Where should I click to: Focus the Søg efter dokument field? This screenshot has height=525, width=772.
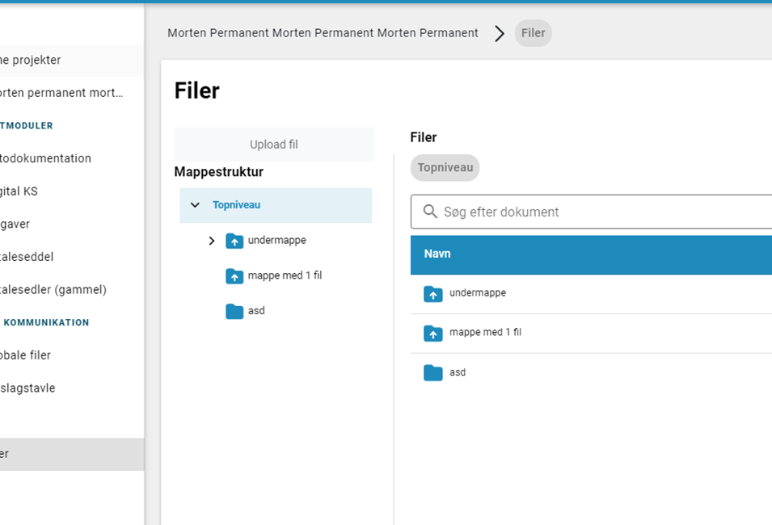tap(591, 212)
